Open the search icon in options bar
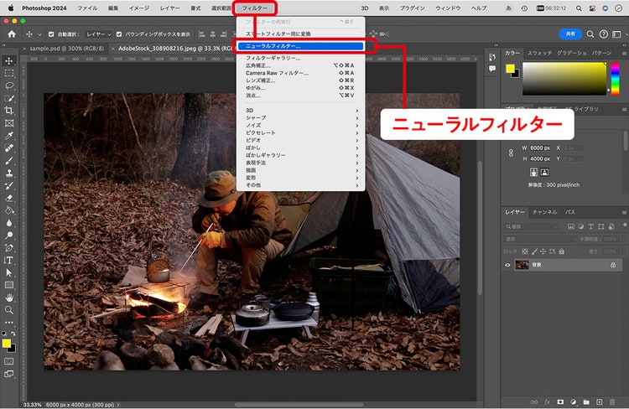The width and height of the screenshot is (629, 409). coord(590,34)
